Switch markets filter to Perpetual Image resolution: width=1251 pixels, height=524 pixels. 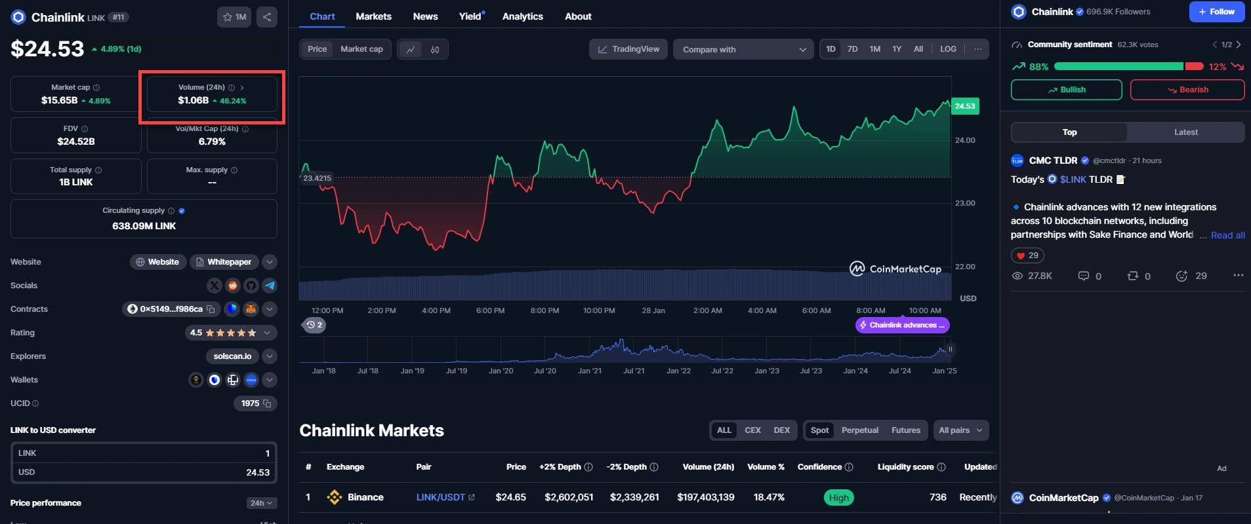point(859,430)
